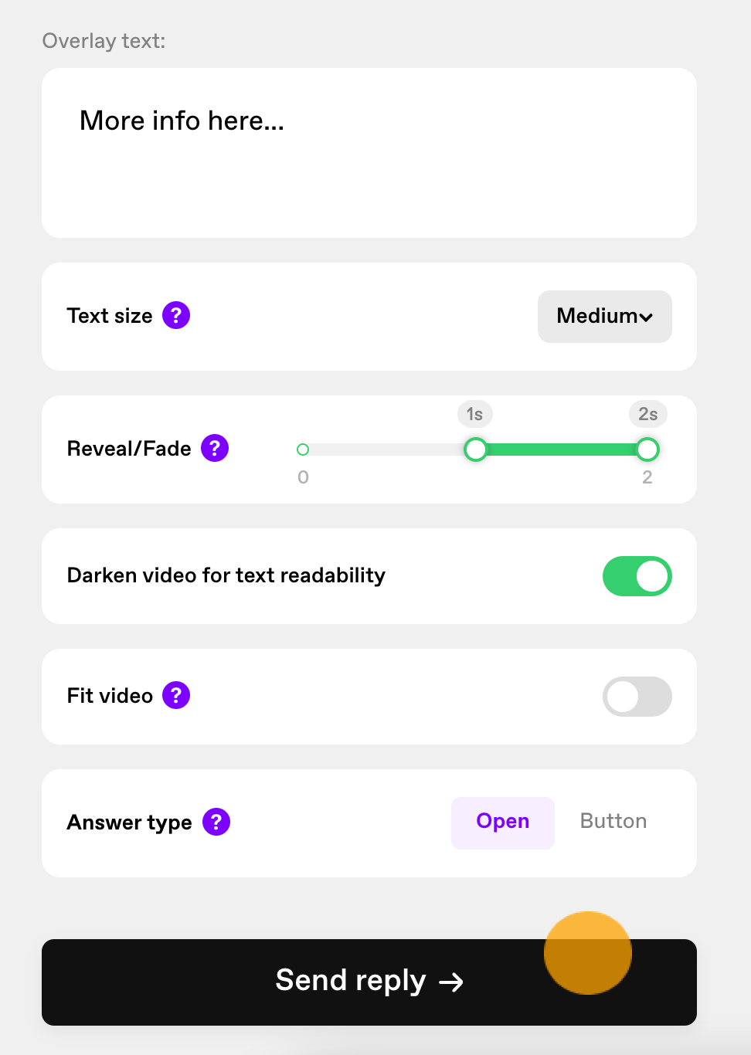Click the 1s reveal slider handle
The image size is (751, 1055).
(476, 449)
